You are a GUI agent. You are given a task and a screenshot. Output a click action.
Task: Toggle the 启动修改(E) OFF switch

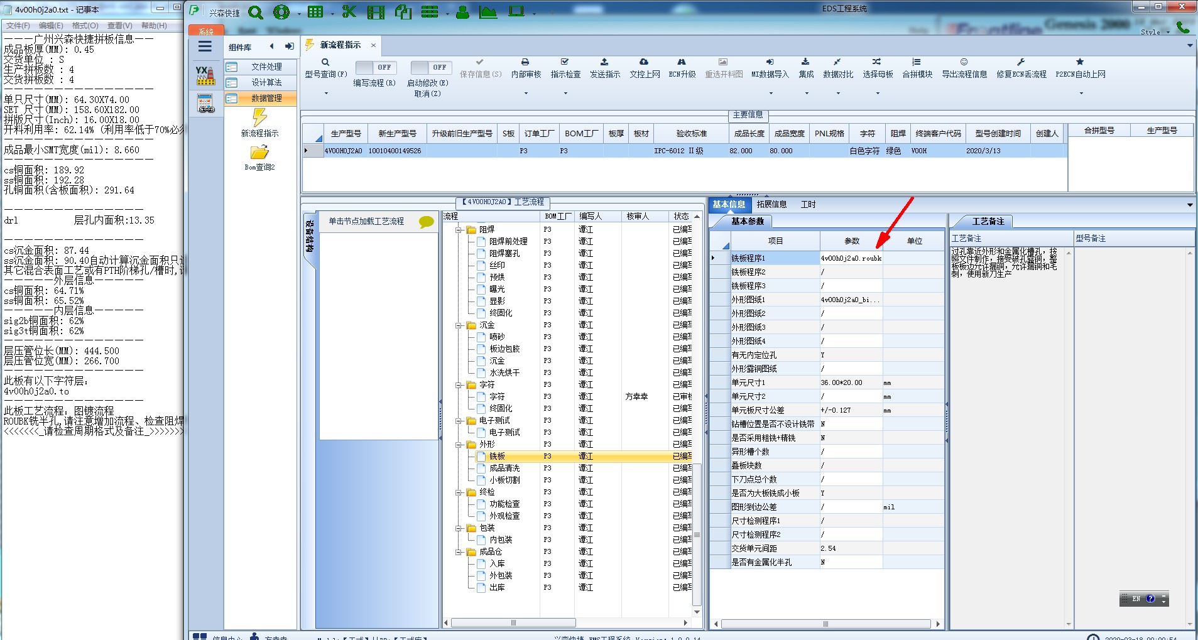coord(430,67)
